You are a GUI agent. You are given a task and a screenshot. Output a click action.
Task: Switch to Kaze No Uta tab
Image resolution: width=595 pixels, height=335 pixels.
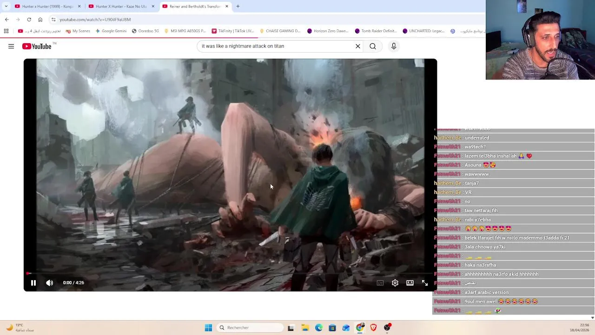tap(121, 7)
